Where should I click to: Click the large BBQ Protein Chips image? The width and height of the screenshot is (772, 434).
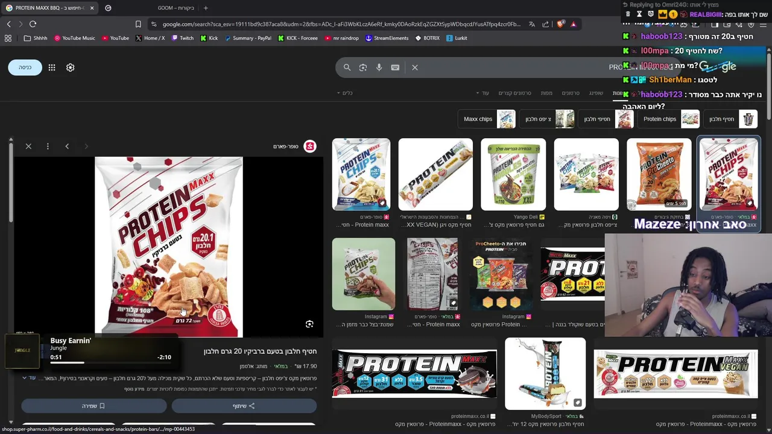point(169,247)
